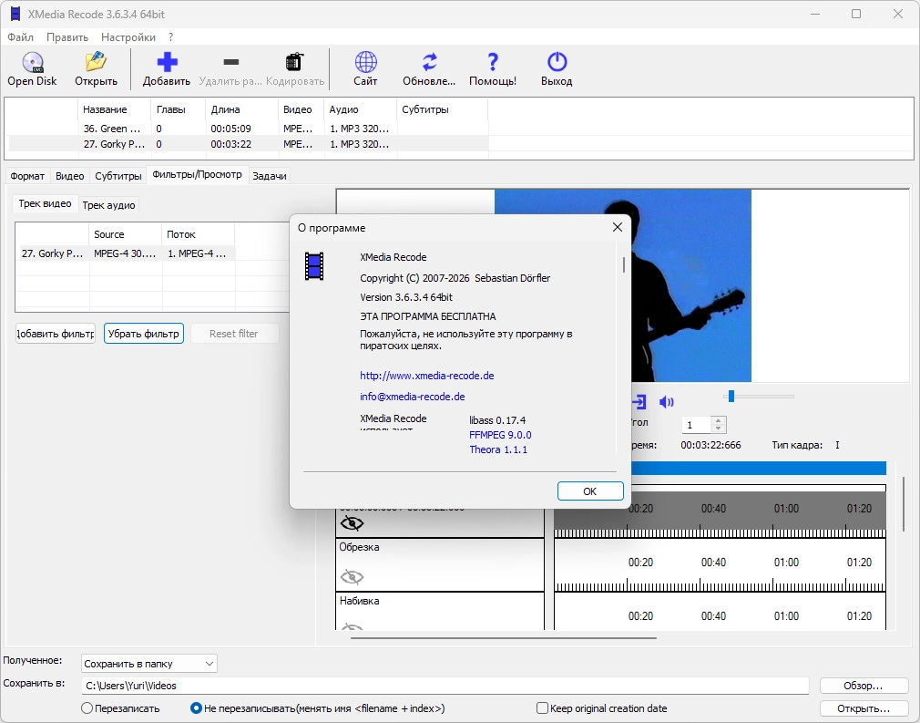Adjust the volume slider handle
This screenshot has width=920, height=723.
731,397
